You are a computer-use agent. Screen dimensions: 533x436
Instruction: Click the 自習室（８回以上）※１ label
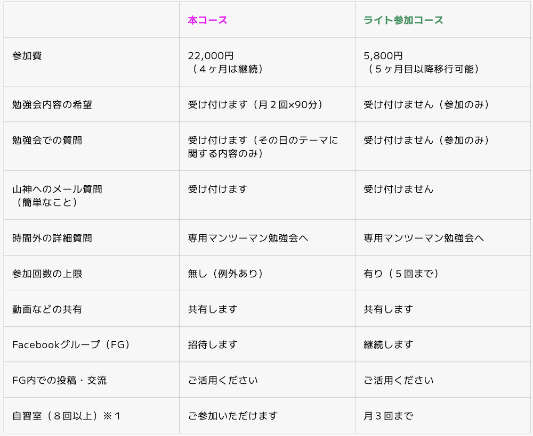[x=67, y=416]
